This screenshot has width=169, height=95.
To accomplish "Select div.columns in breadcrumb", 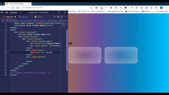I will (x=26, y=21).
